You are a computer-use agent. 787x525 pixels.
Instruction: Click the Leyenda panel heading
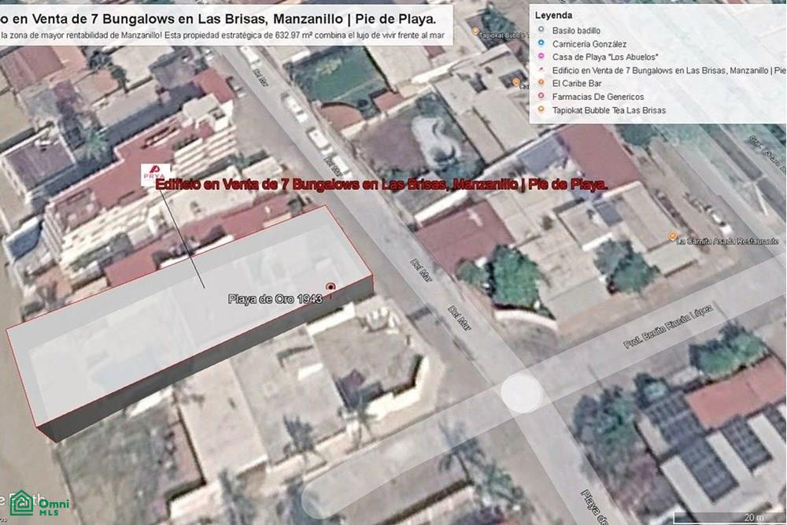click(x=553, y=16)
